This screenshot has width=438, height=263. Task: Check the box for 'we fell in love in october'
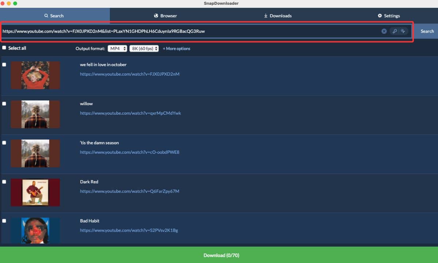pos(4,65)
